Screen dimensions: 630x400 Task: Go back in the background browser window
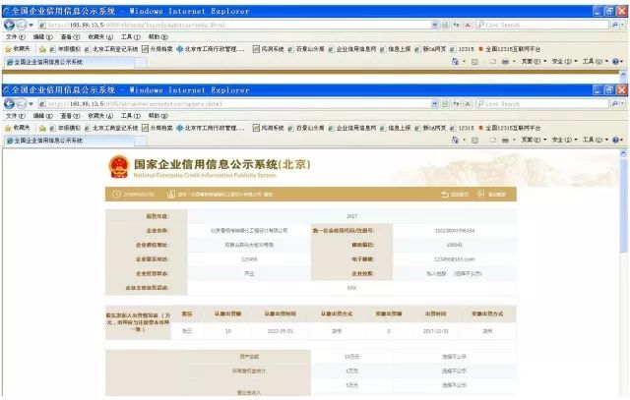pos(9,25)
